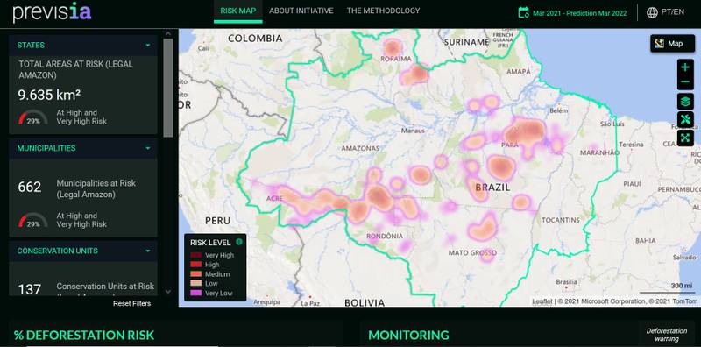Expand the Municipalities panel dropdown arrow

click(x=147, y=148)
